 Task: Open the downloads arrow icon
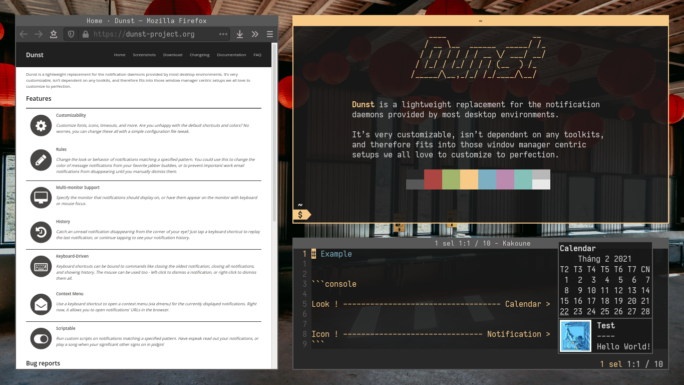240,34
